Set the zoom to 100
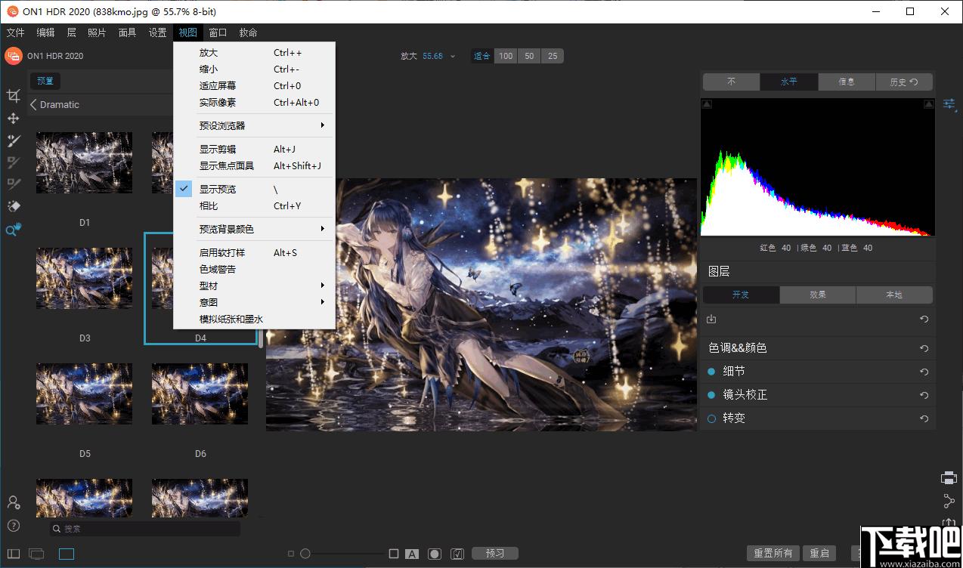The width and height of the screenshot is (963, 568). tap(506, 56)
